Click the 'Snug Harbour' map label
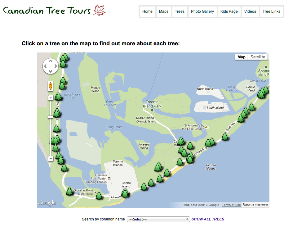This screenshot has width=284, height=231. 232,89
